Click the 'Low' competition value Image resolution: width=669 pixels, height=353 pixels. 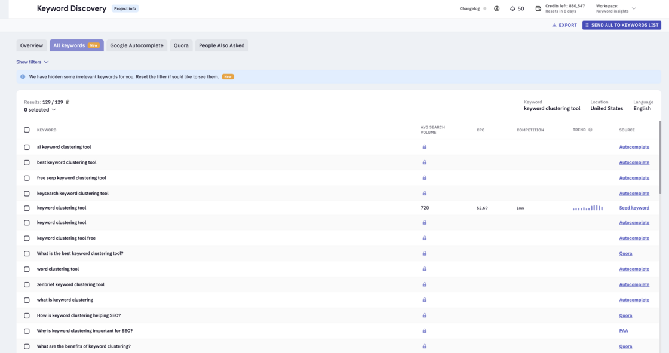(x=520, y=208)
